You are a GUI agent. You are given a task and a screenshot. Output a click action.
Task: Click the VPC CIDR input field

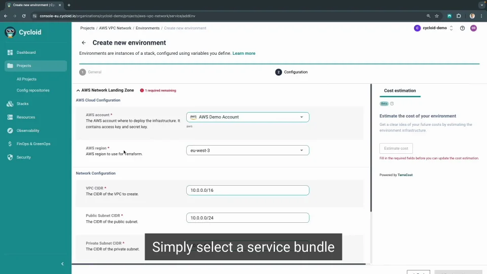coord(248,190)
